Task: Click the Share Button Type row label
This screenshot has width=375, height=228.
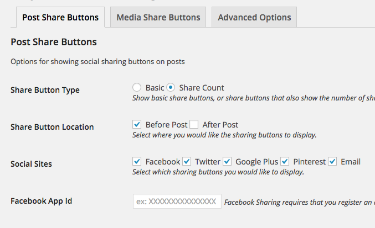Action: 45,91
